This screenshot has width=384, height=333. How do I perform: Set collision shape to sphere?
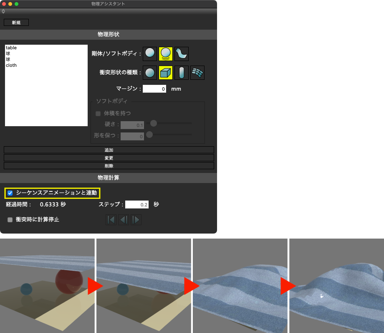[x=150, y=73]
